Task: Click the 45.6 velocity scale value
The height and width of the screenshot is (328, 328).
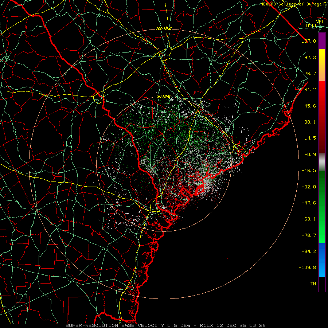Action: click(x=310, y=106)
